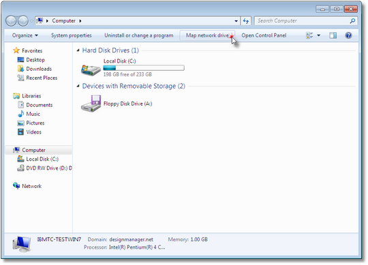The height and width of the screenshot is (265, 368).
Task: Click the Hard Disk Drives (1) heading
Action: (x=110, y=50)
